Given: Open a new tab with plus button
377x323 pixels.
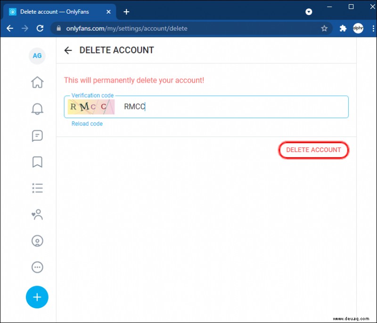Looking at the screenshot, I should (126, 11).
